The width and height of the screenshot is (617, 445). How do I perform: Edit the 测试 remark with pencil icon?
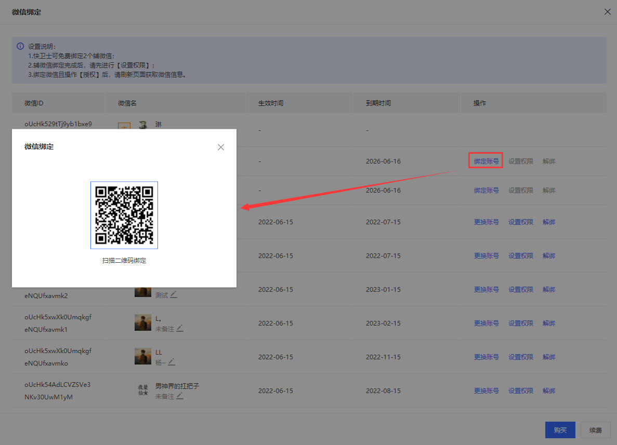pos(174,294)
